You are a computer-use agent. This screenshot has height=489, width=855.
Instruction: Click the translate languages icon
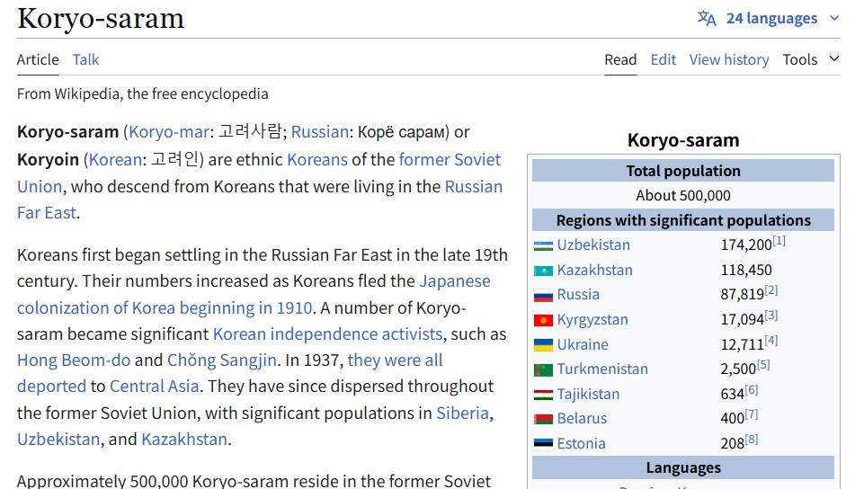[x=707, y=19]
